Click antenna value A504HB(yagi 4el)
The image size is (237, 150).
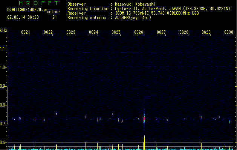133,18
